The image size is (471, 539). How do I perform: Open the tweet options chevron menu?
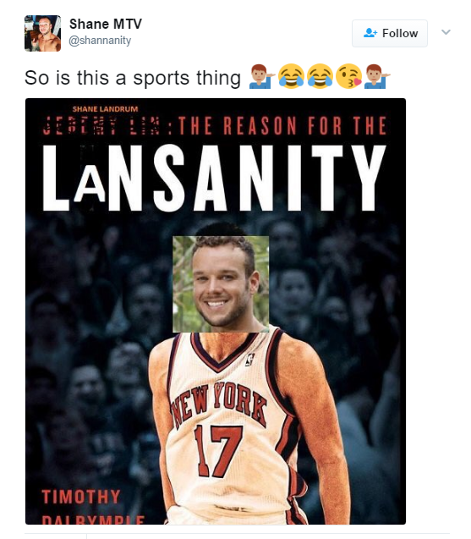(x=446, y=32)
